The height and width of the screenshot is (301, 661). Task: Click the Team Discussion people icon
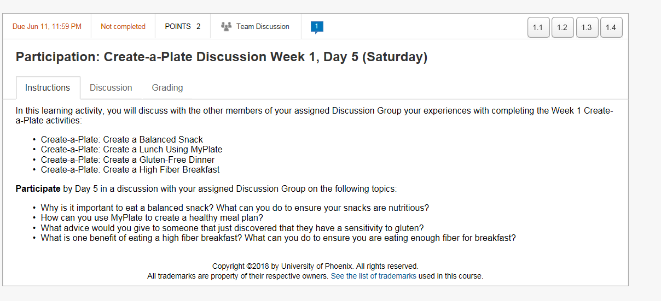click(226, 26)
